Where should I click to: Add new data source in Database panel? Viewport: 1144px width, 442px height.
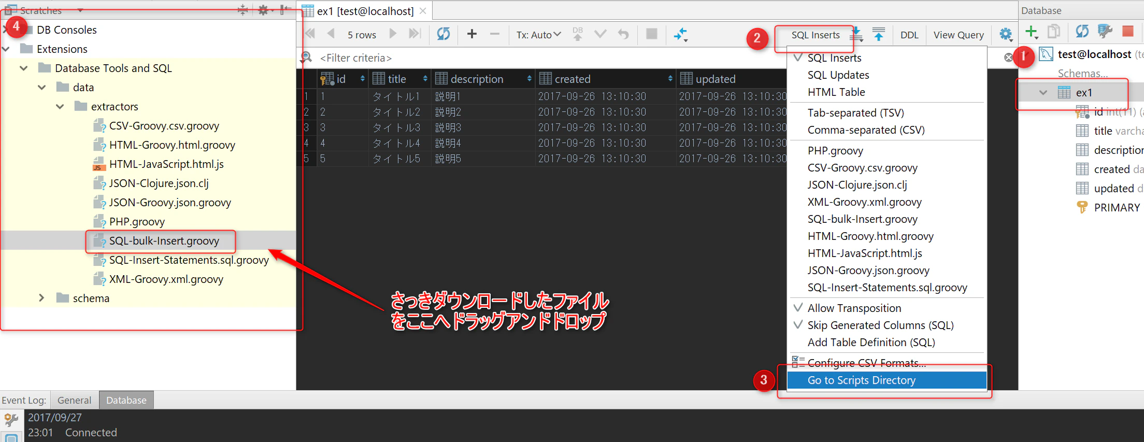(1032, 32)
